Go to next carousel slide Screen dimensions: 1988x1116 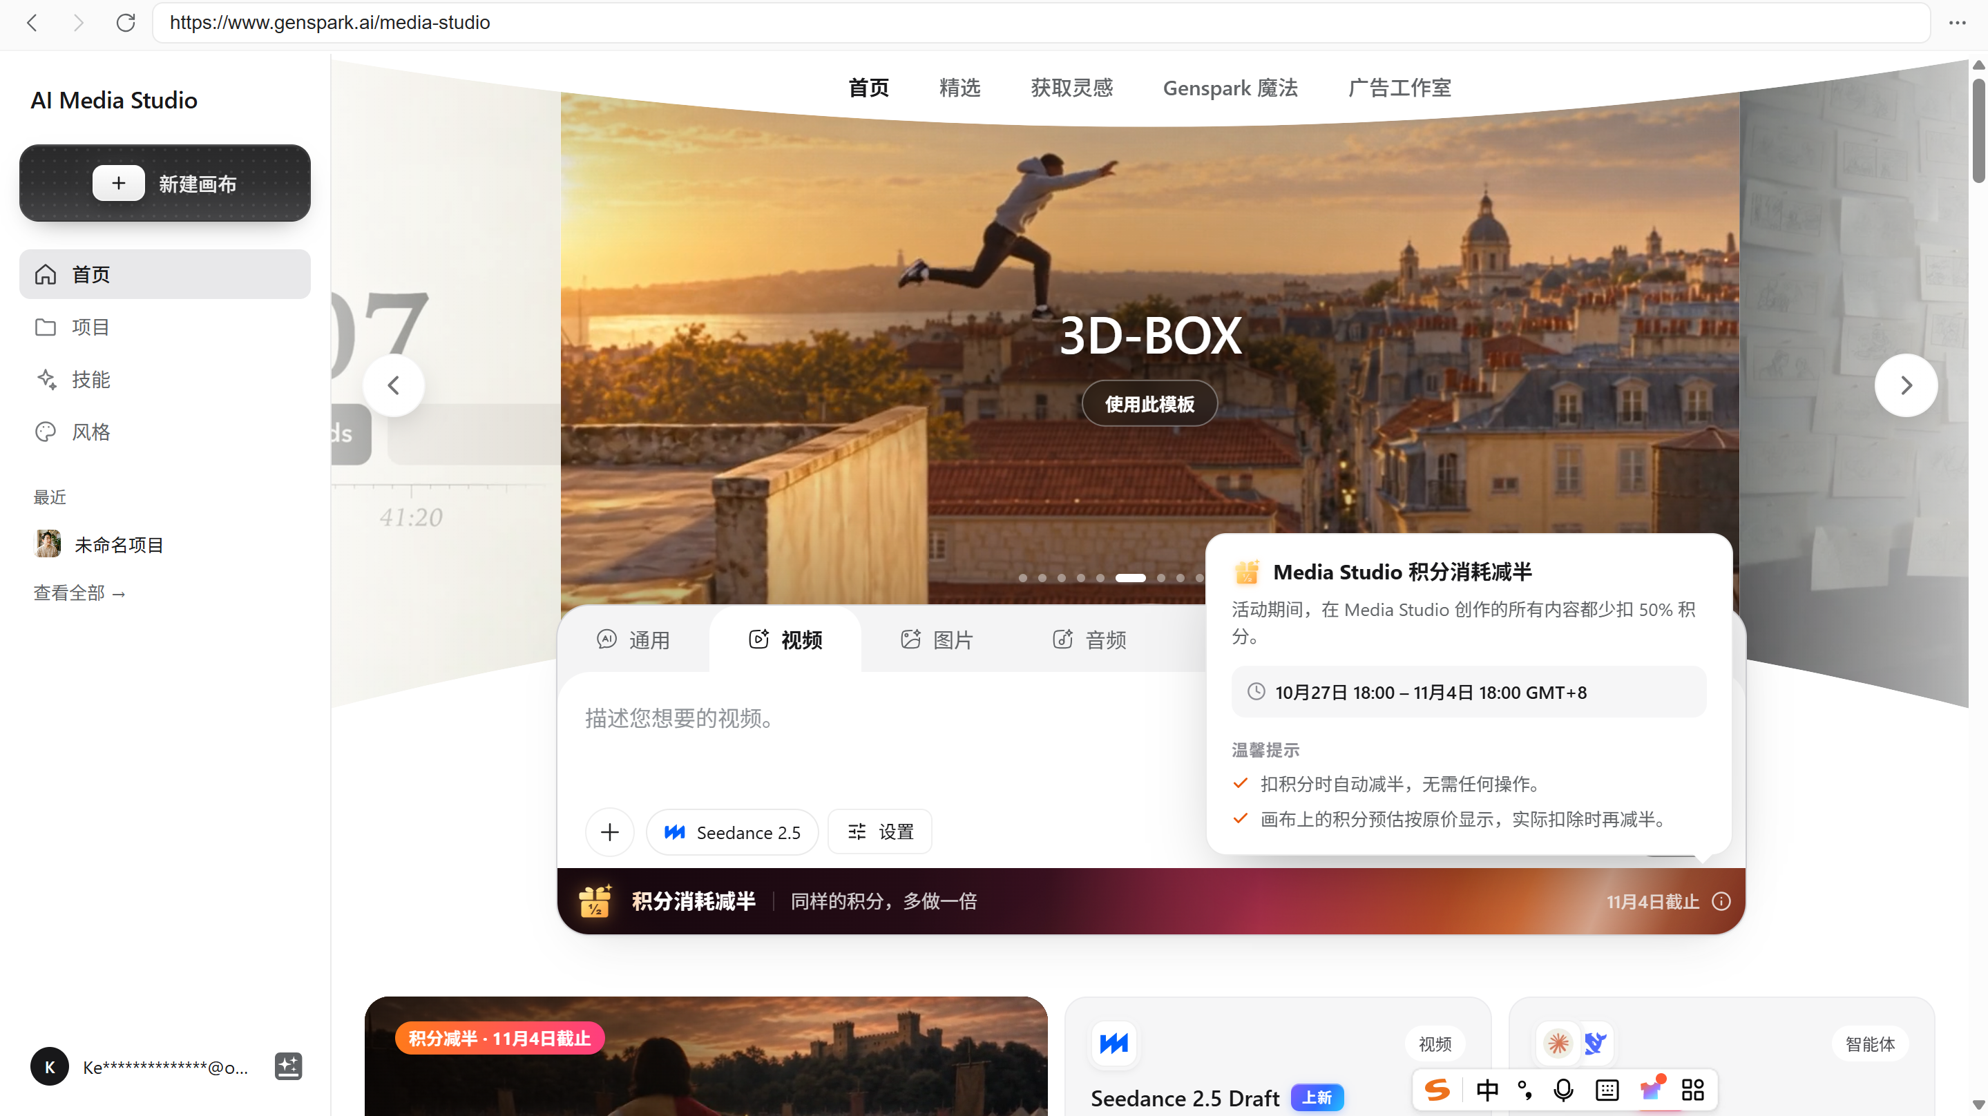[x=1905, y=385]
